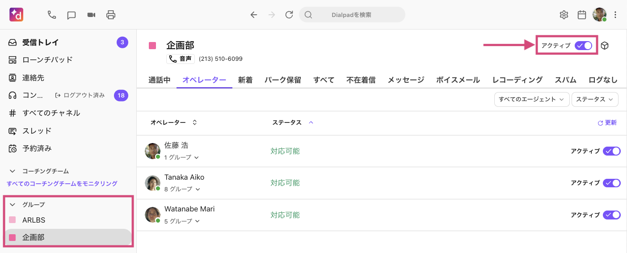The width and height of the screenshot is (627, 253).
Task: Open new message chat icon
Action: [72, 15]
